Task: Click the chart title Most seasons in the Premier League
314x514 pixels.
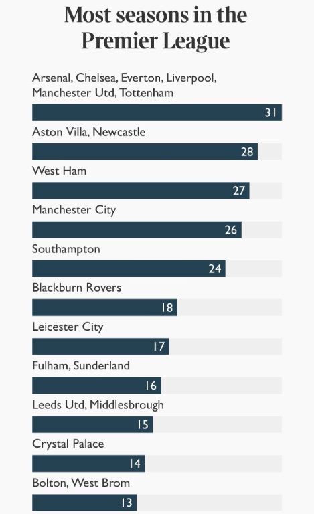Action: click(156, 28)
